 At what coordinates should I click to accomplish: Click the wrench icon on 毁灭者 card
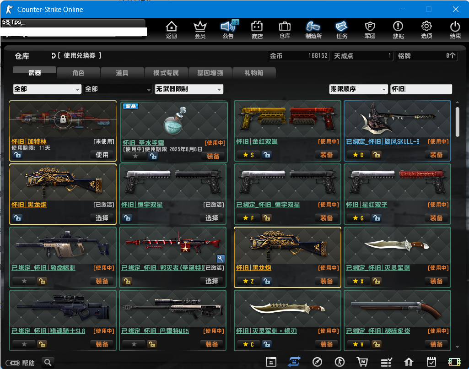(x=221, y=259)
